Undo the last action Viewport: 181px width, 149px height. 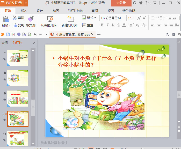[x=35, y=34]
